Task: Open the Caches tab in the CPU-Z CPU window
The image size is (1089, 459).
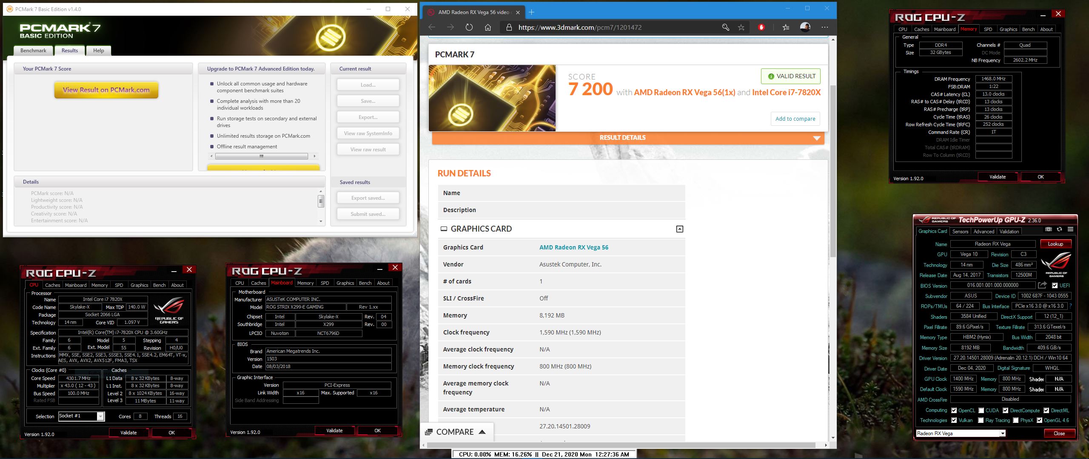Action: coord(53,285)
